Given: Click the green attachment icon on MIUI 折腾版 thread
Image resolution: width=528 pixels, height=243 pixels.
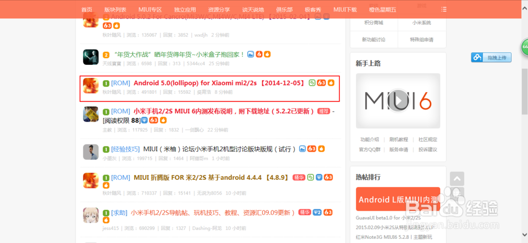Looking at the screenshot, I should pos(310,177).
